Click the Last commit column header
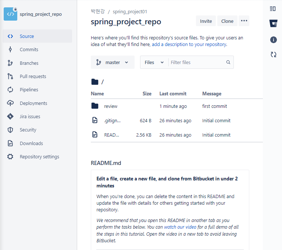 [x=173, y=94]
